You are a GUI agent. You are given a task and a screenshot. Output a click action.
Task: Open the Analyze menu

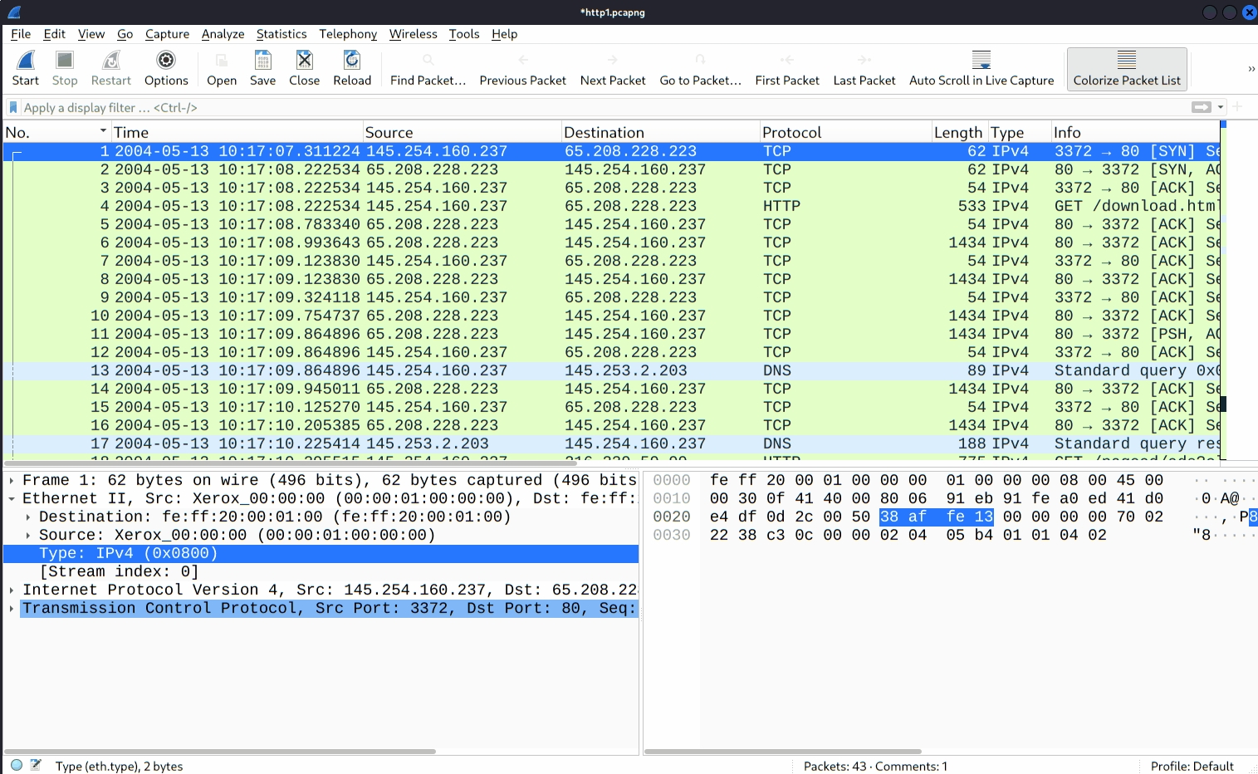coord(223,34)
